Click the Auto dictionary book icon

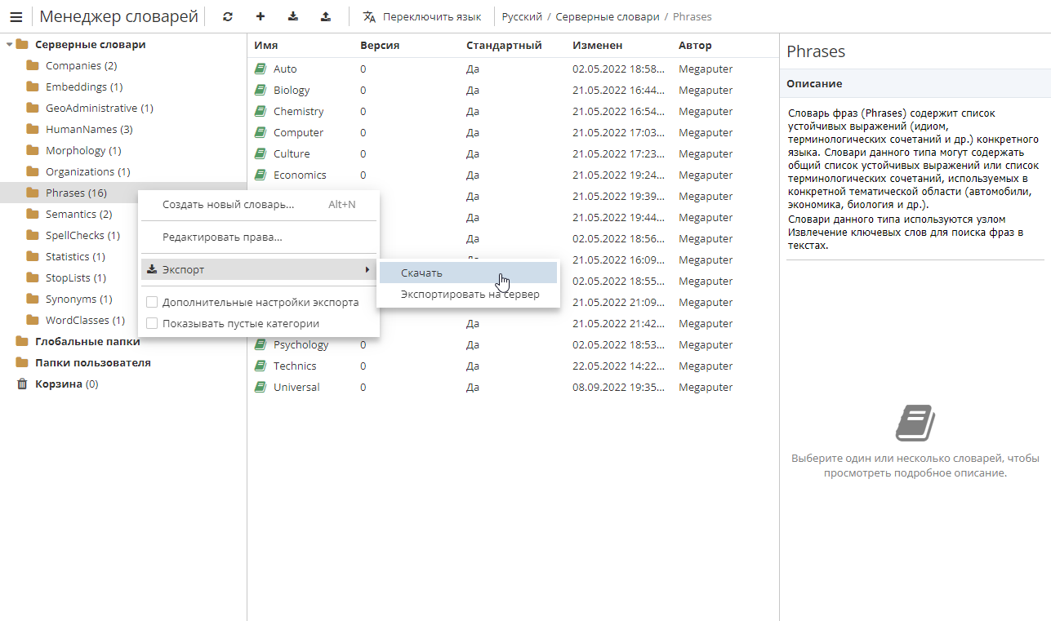(261, 69)
